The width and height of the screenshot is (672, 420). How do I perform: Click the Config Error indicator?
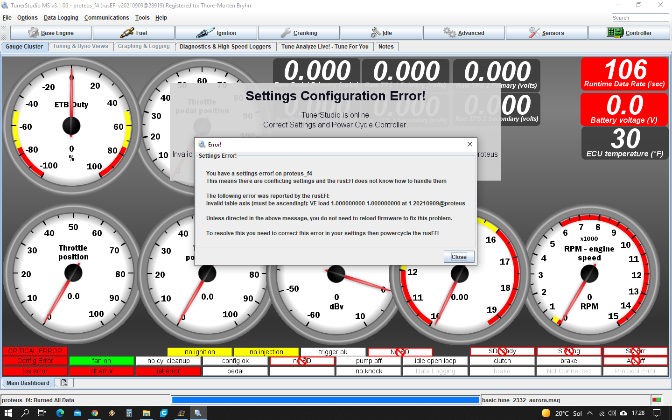pyautogui.click(x=35, y=361)
